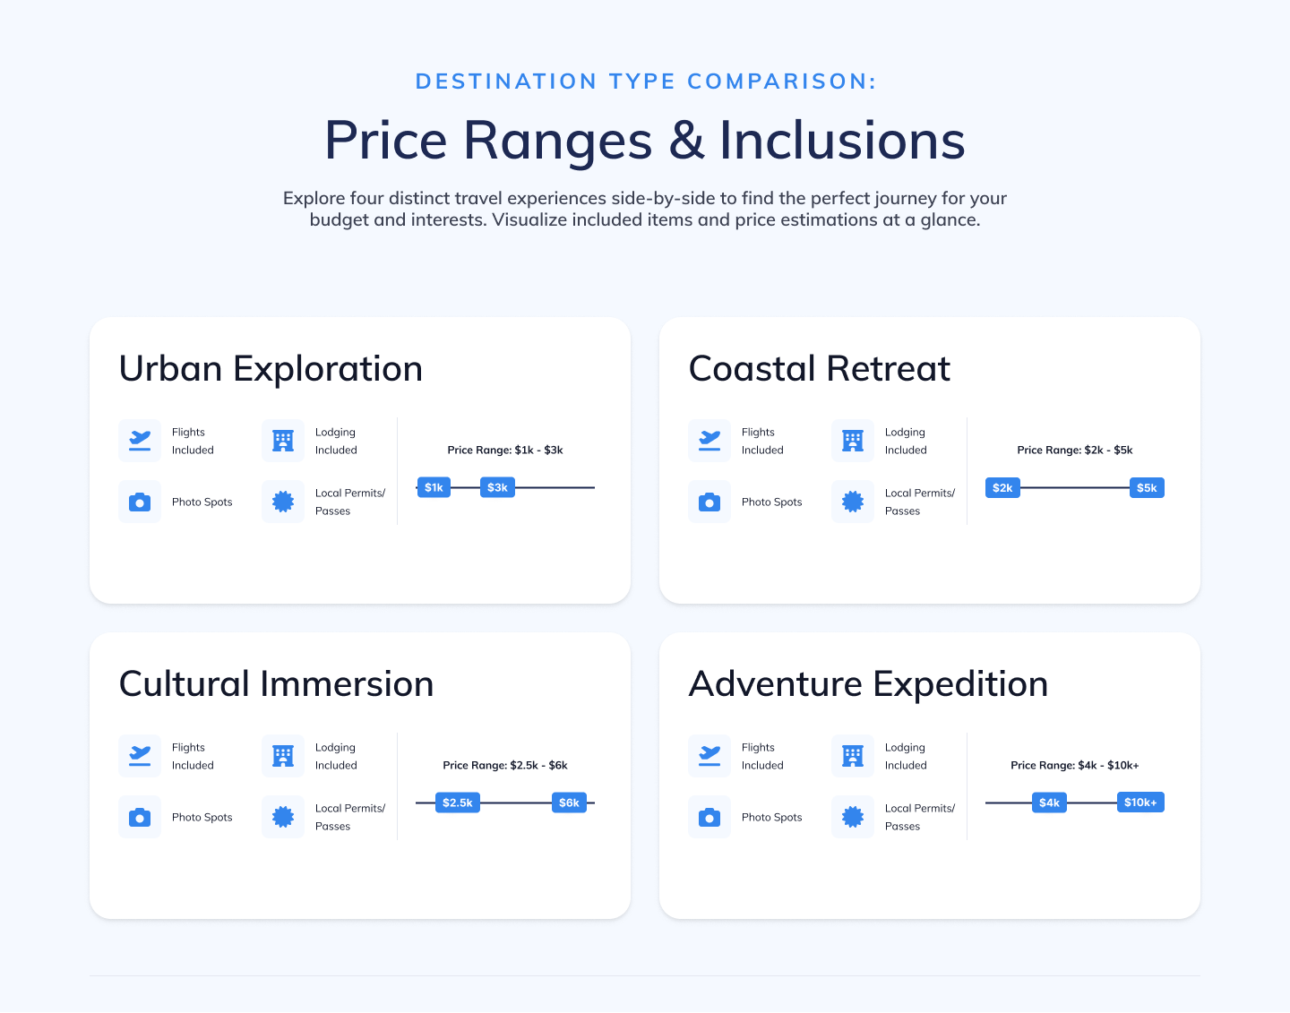Click the Cultural Immersion camera icon
The height and width of the screenshot is (1013, 1290).
pyautogui.click(x=140, y=817)
